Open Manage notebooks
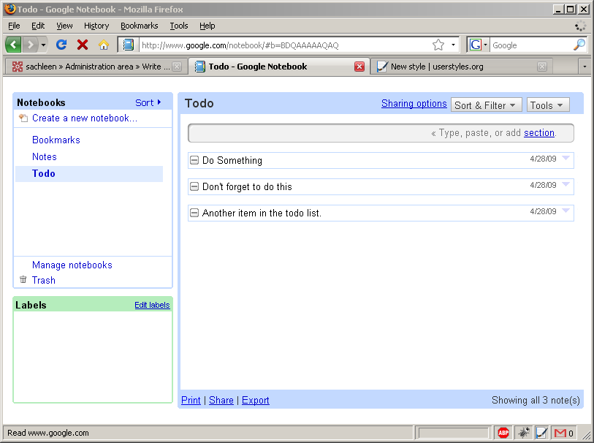 click(x=72, y=265)
